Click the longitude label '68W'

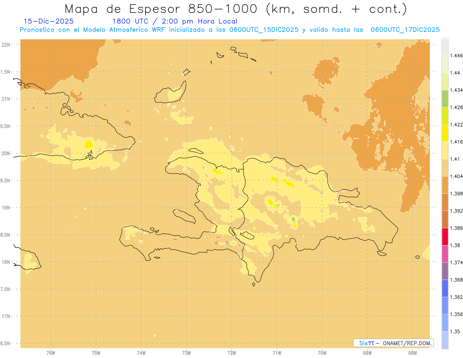pos(412,353)
